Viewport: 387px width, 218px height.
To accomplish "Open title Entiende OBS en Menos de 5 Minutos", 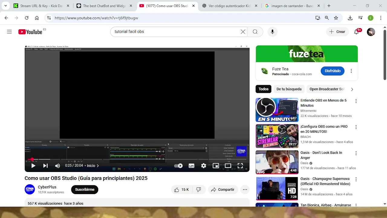I will [324, 103].
